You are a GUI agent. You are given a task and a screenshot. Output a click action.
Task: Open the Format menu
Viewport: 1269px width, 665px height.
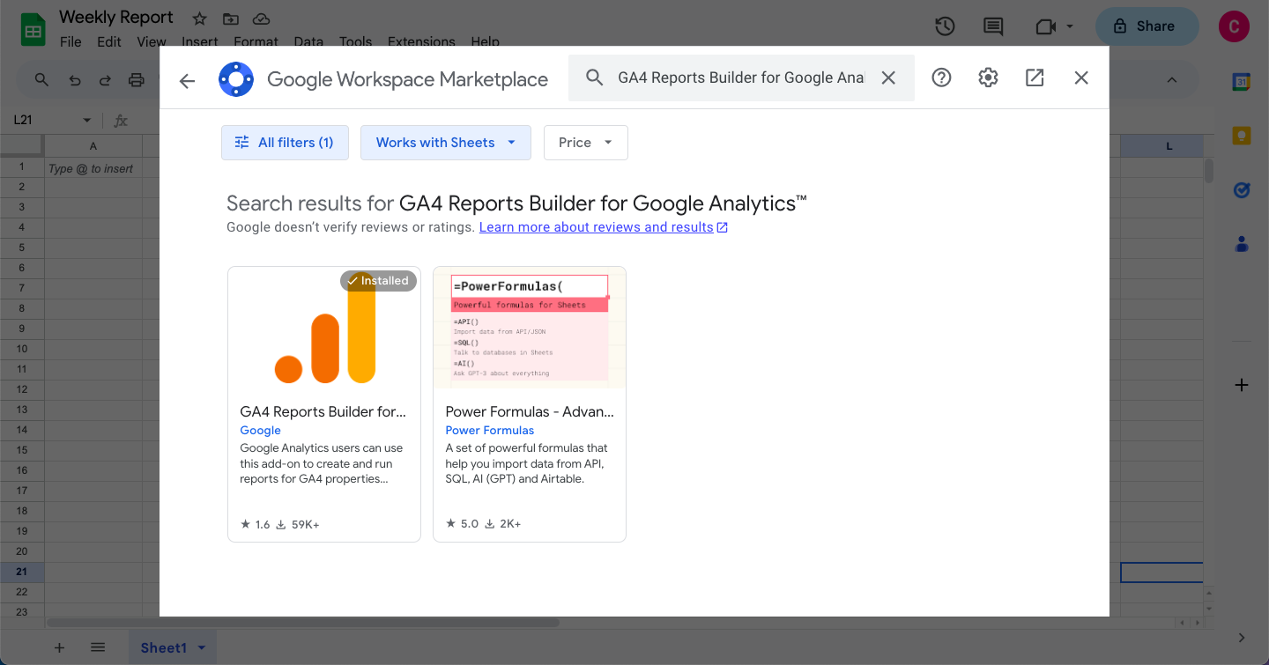(x=256, y=41)
